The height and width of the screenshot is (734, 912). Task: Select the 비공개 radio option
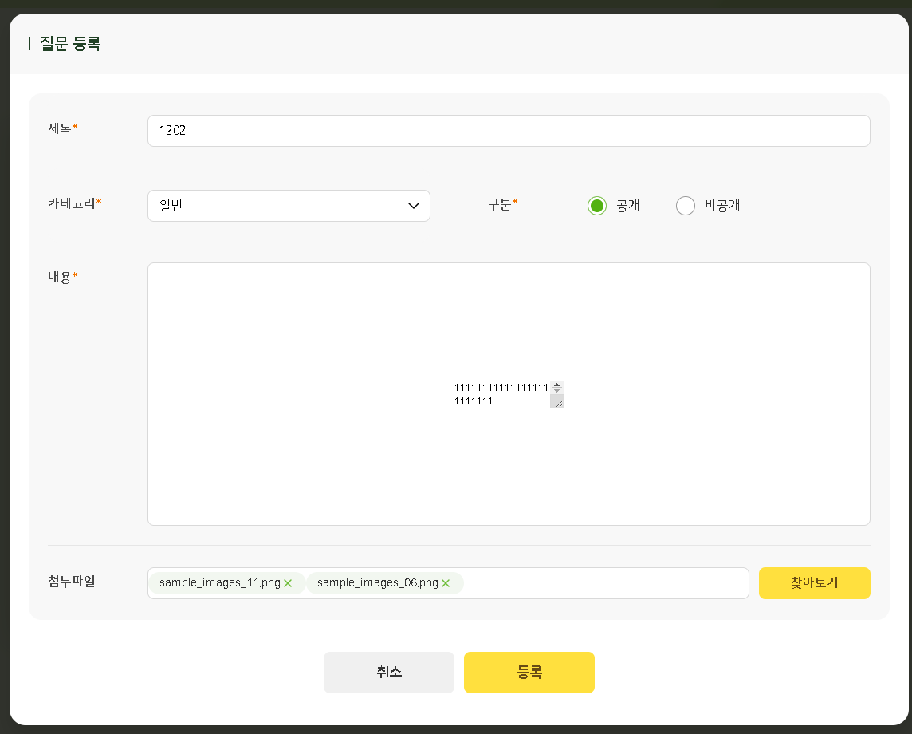(686, 206)
